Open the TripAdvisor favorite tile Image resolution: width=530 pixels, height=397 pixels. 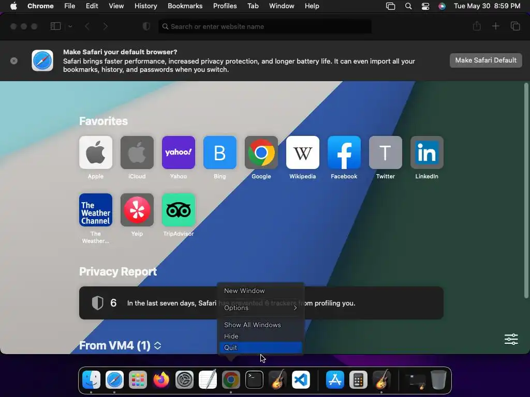[x=179, y=210]
